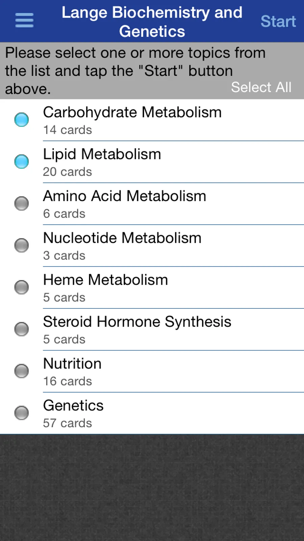
Task: Open the hamburger menu icon
Action: [24, 20]
